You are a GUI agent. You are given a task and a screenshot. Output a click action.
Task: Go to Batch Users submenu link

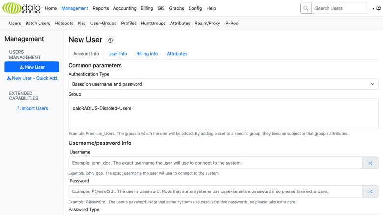pyautogui.click(x=38, y=23)
